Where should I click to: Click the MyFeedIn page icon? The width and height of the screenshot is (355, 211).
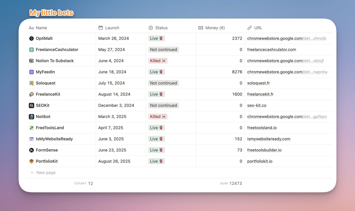[x=31, y=72]
